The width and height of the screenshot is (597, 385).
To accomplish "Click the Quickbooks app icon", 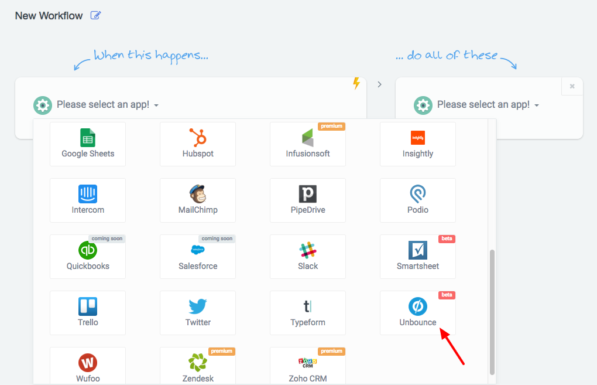I will click(x=88, y=250).
